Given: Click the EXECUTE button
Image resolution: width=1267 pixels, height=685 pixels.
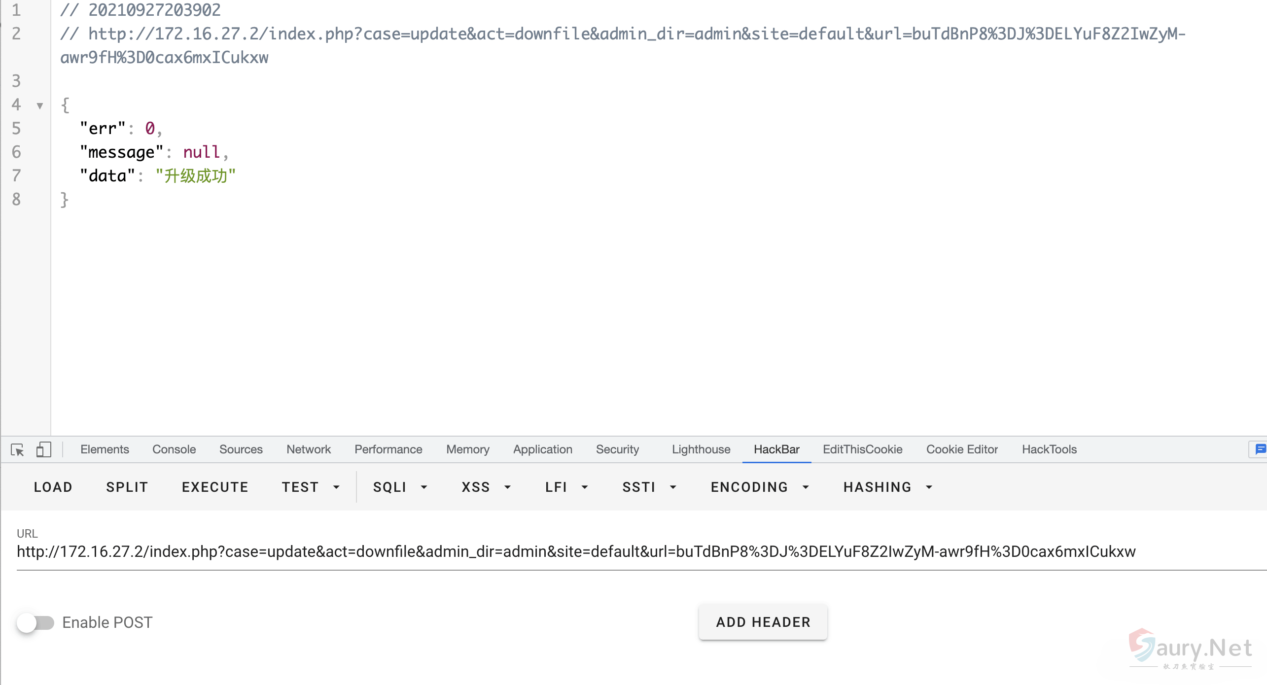Looking at the screenshot, I should click(215, 487).
